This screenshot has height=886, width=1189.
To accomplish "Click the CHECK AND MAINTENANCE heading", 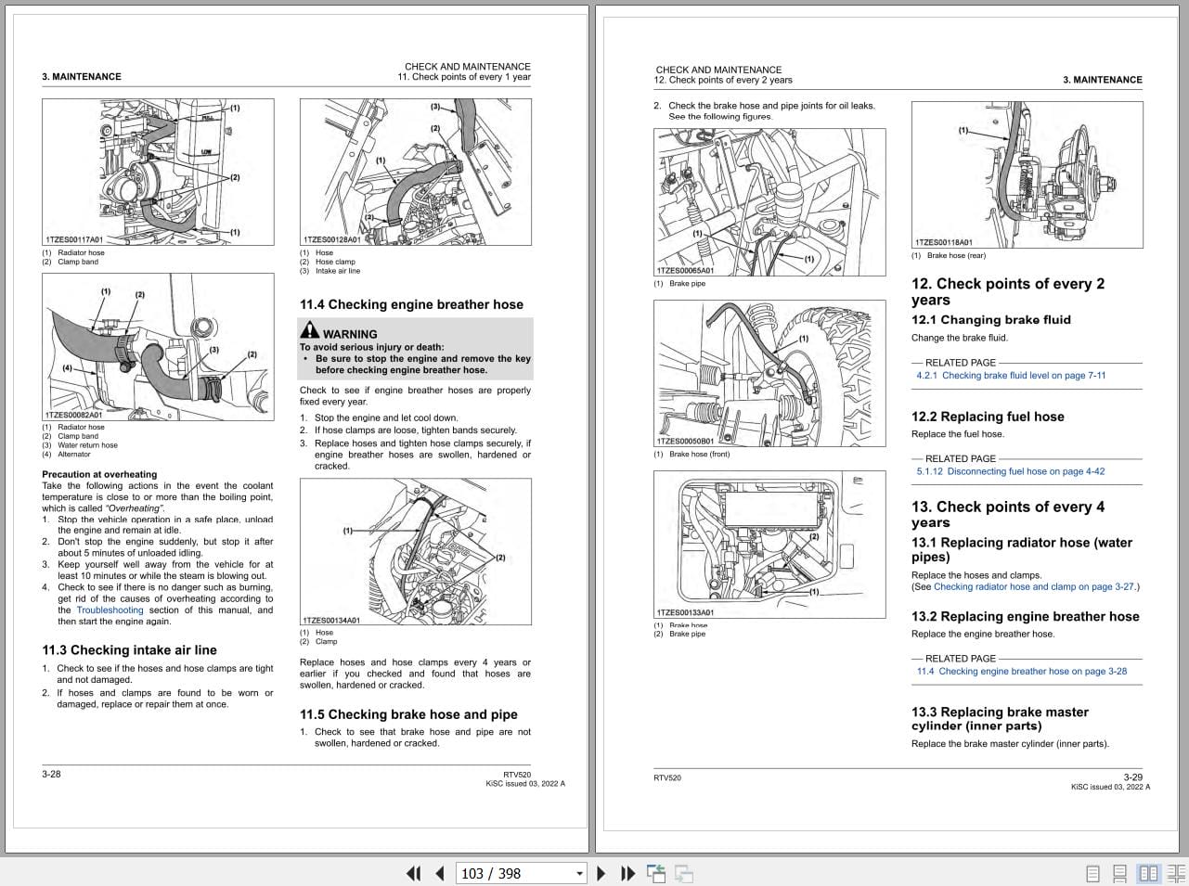I will [x=467, y=66].
